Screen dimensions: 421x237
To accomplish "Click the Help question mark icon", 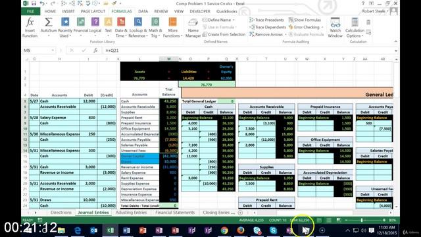I will click(x=362, y=3).
